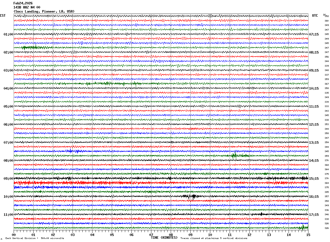
Task: Click the minute 09 tick label on time axis
Action: pyautogui.click(x=190, y=235)
